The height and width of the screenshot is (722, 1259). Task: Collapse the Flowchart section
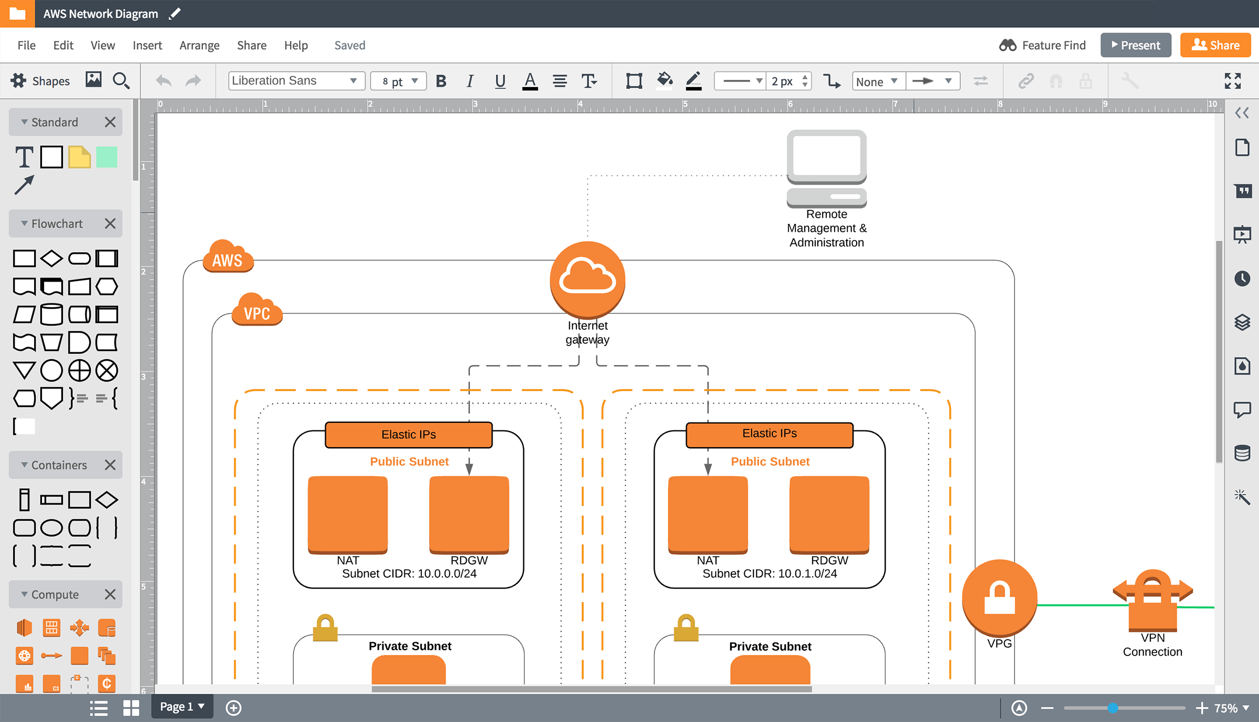click(x=24, y=223)
